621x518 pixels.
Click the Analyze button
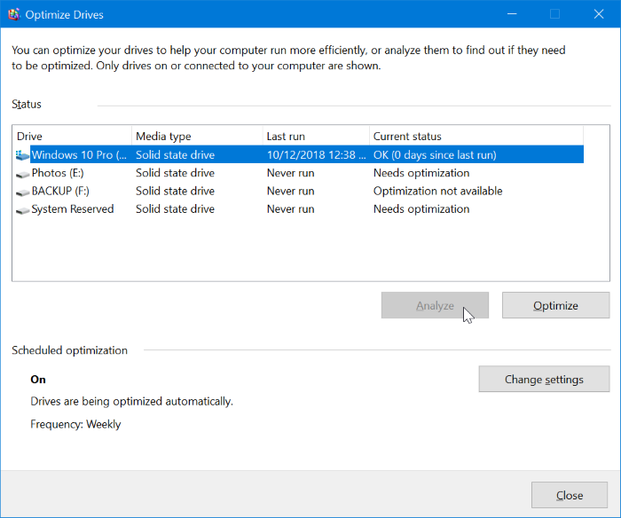point(435,305)
